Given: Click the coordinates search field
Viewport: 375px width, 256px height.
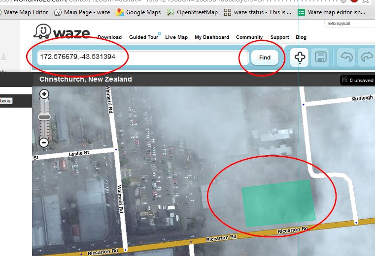Looking at the screenshot, I should [x=143, y=57].
